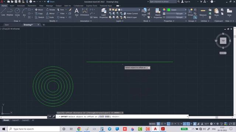Click the color wheel icon in Properties

point(164,10)
